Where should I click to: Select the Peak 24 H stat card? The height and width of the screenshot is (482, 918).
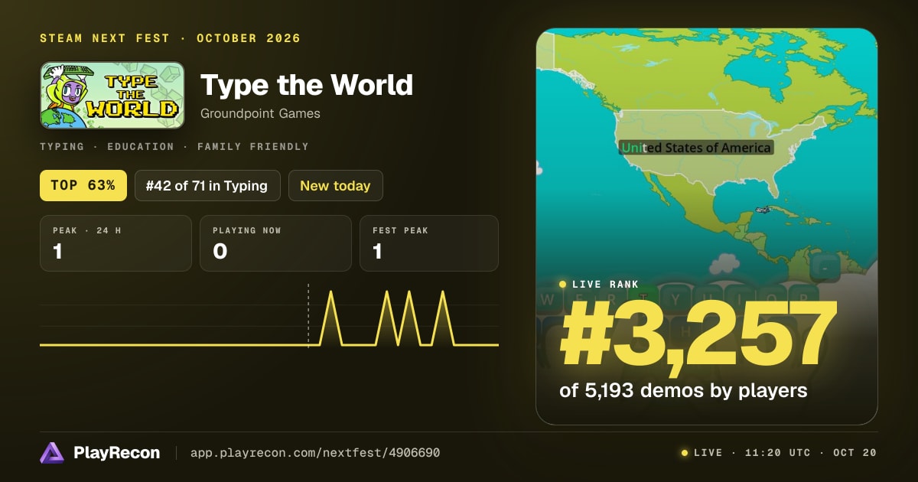116,243
